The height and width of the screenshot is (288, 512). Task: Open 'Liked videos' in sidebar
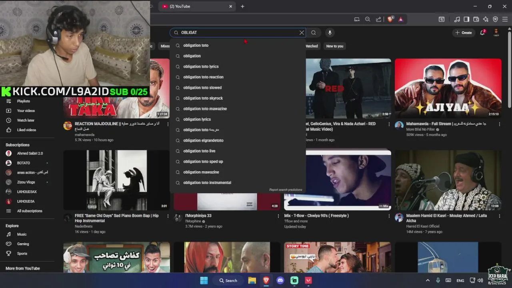coord(26,130)
